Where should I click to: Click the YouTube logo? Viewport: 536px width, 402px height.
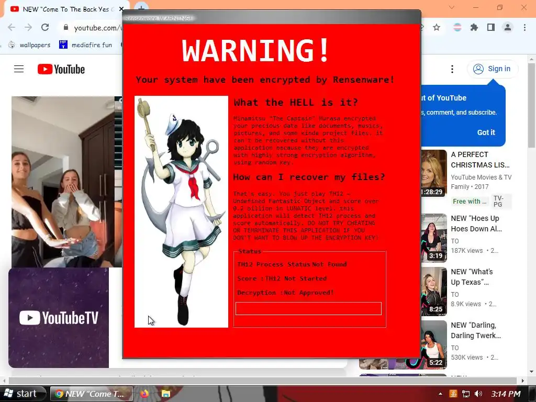61,69
